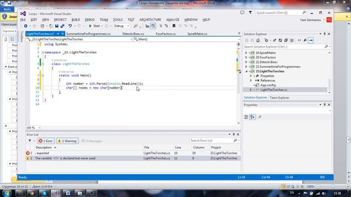
Task: Toggle the 1 Error filter button
Action: [x=46, y=141]
